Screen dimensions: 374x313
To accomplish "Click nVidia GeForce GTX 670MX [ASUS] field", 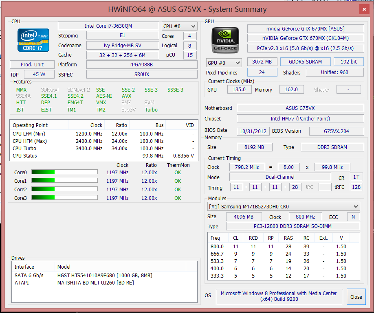I will click(306, 29).
